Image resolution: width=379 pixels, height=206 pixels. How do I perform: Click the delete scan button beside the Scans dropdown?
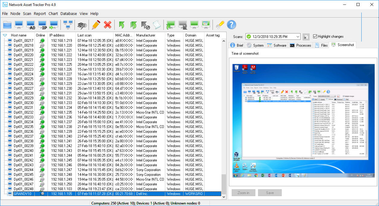[x=306, y=36]
